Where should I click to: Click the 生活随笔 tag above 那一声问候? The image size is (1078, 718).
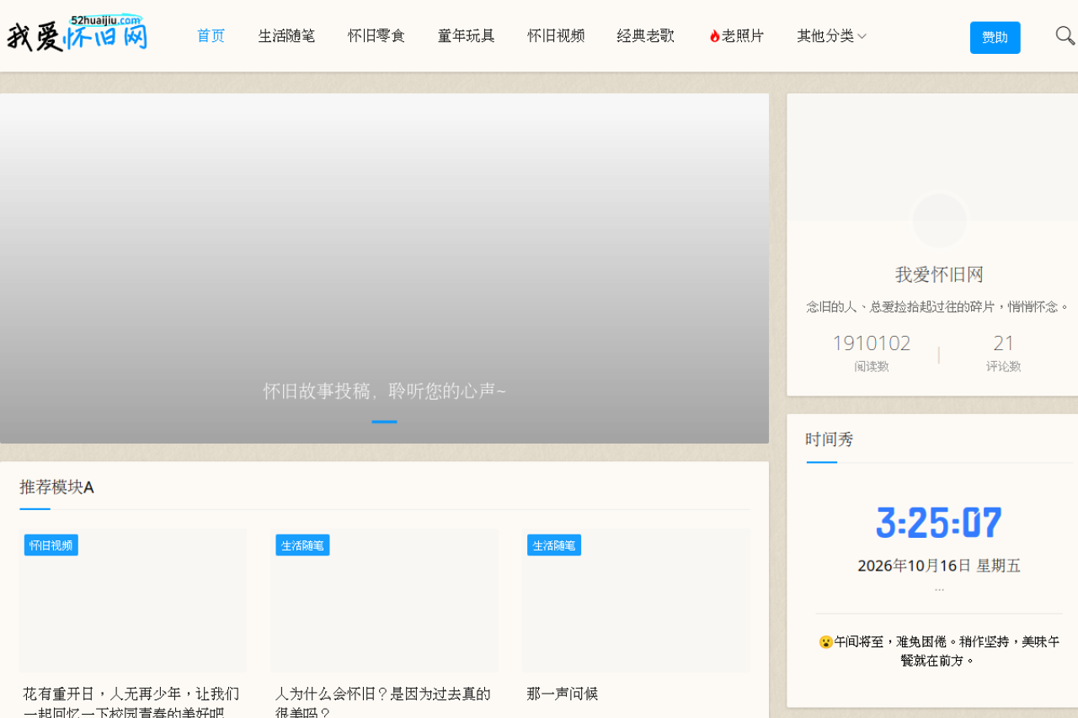click(x=554, y=545)
